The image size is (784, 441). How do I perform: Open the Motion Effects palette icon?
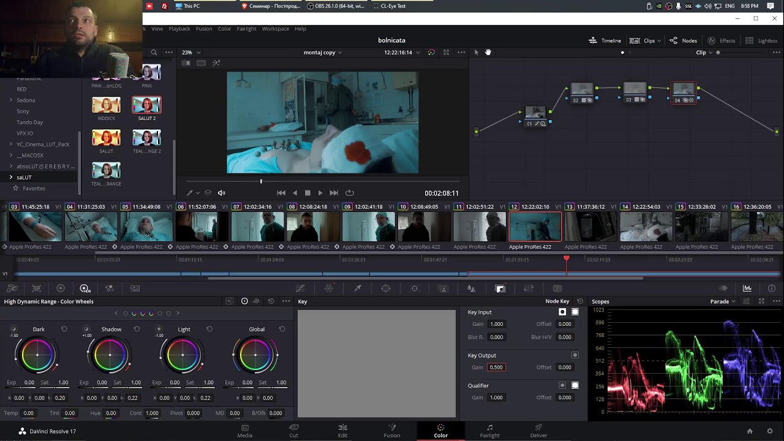(x=135, y=288)
